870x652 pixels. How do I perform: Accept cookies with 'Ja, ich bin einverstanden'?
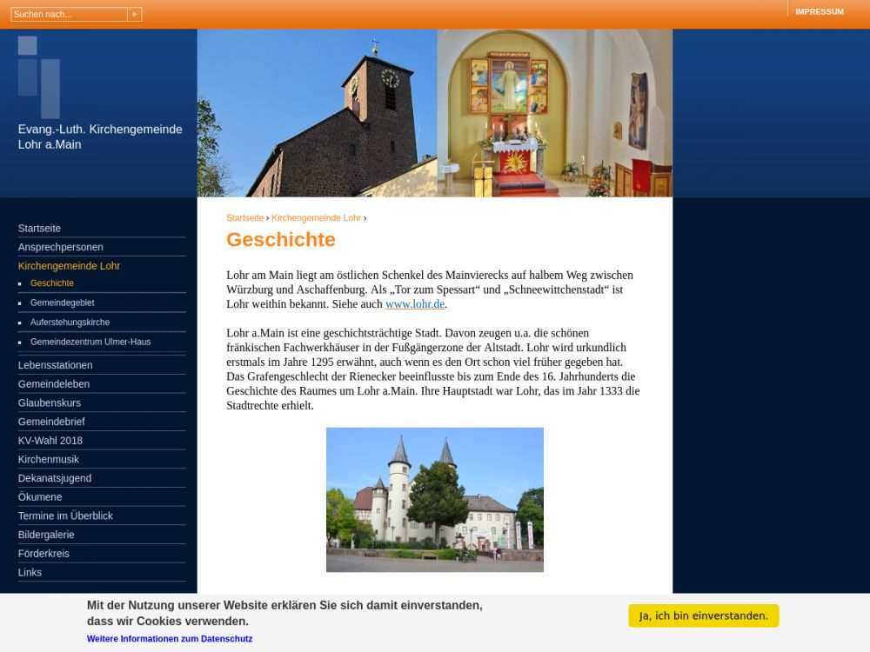tap(703, 615)
